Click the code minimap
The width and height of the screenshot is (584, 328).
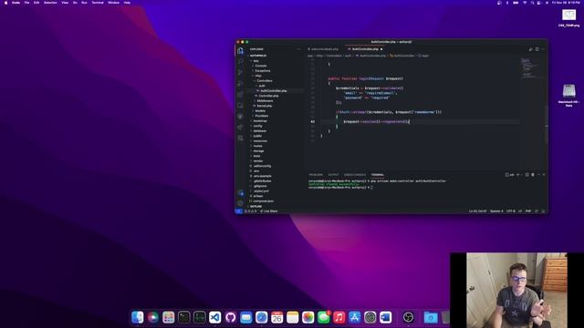(529, 68)
